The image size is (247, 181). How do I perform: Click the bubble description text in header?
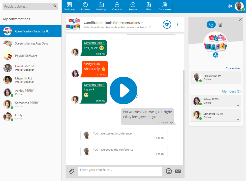pos(116,27)
